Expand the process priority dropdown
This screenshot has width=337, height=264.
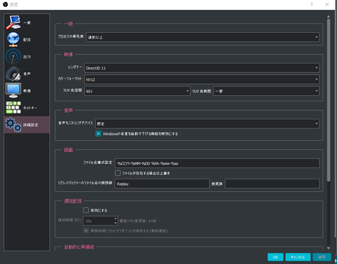tap(203, 37)
